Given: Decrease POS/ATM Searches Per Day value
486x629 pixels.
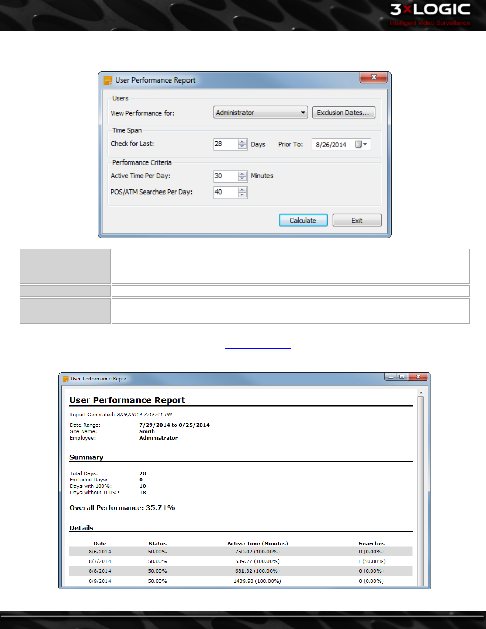Looking at the screenshot, I should pos(242,195).
